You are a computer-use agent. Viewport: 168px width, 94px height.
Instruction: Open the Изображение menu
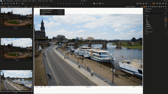(x=18, y=1)
